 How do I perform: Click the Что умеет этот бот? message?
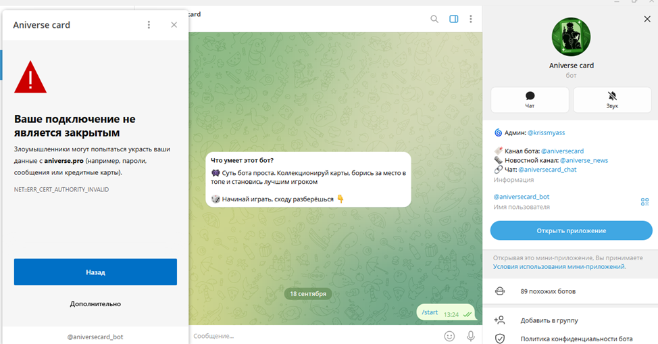(x=308, y=179)
